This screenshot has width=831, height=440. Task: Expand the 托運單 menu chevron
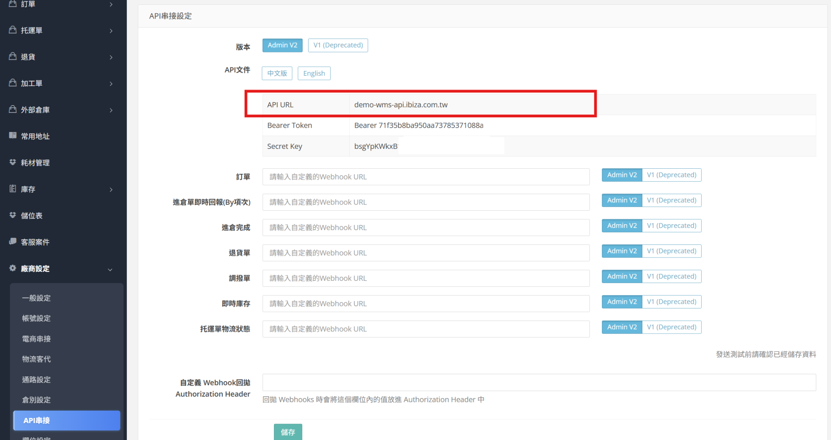111,31
